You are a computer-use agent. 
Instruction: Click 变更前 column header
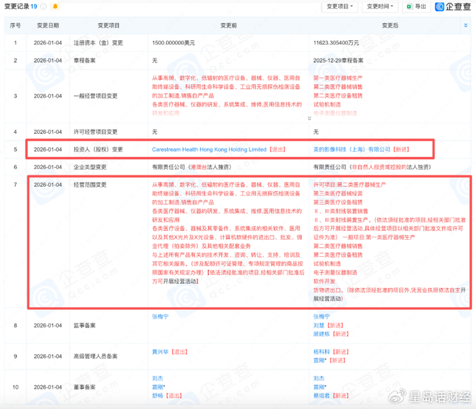click(x=228, y=26)
